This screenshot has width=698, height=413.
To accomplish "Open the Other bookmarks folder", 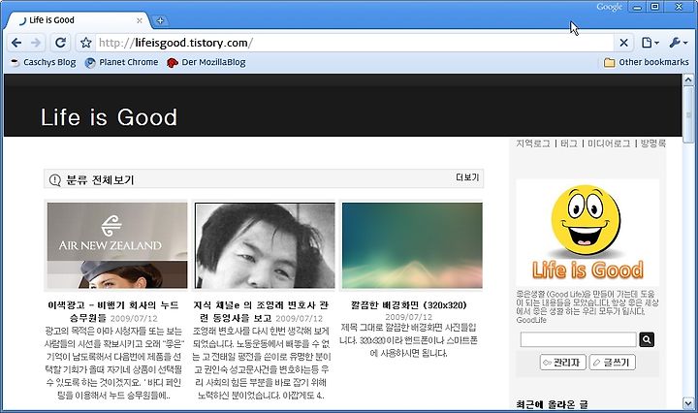I will coord(646,62).
